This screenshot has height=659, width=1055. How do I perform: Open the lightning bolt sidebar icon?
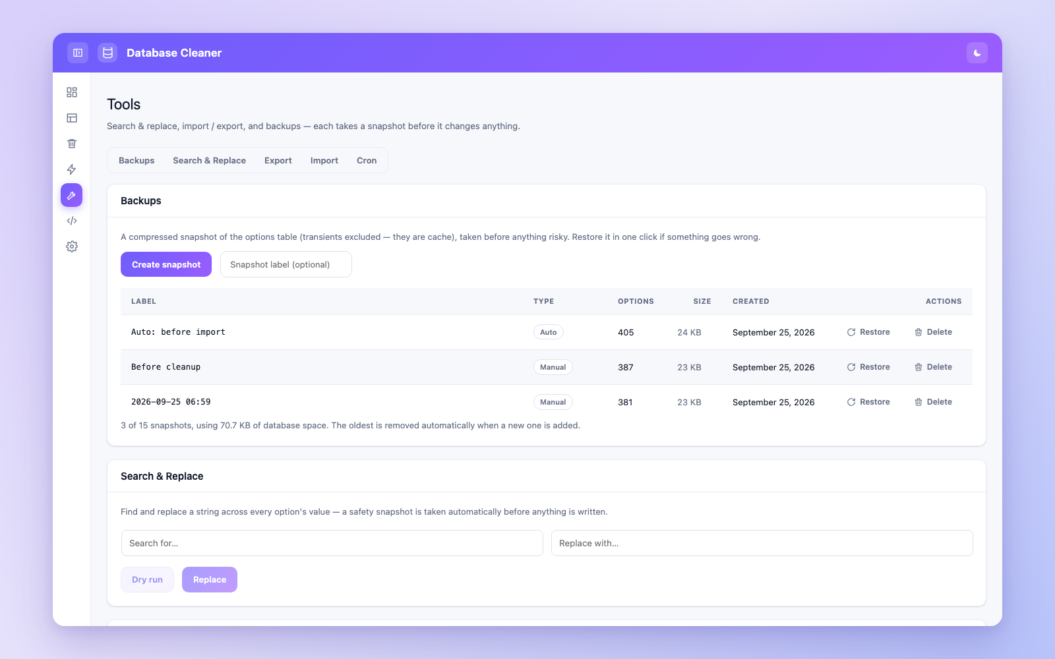tap(72, 169)
